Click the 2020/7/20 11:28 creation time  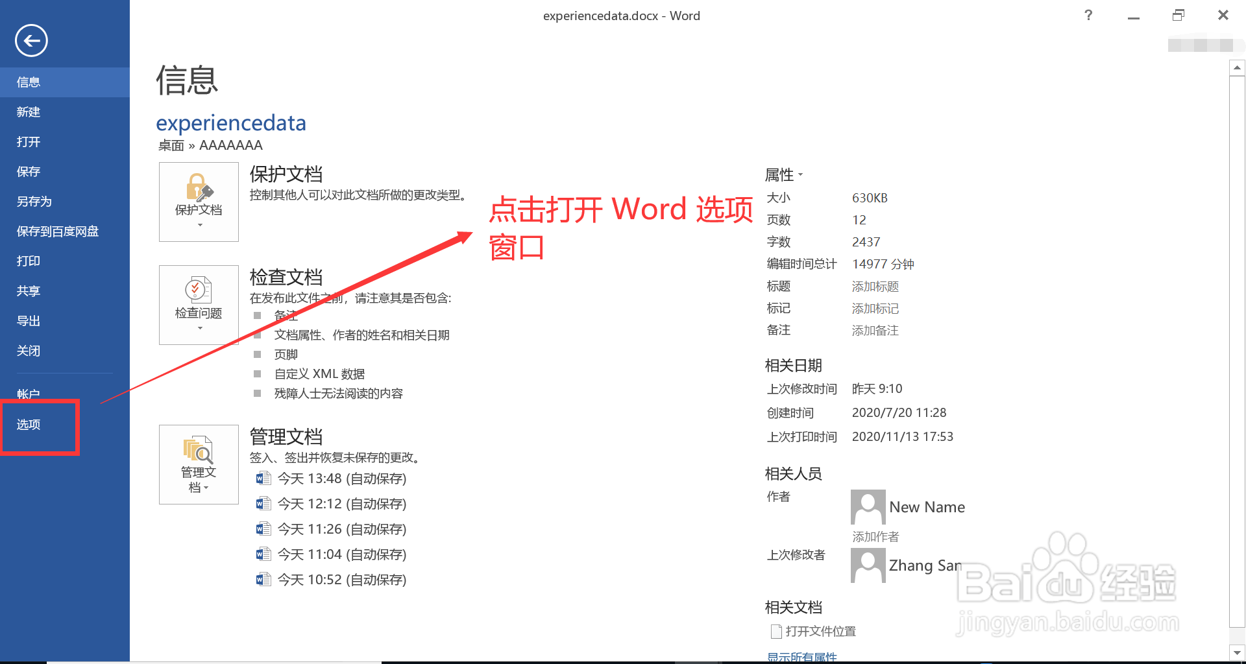(899, 413)
